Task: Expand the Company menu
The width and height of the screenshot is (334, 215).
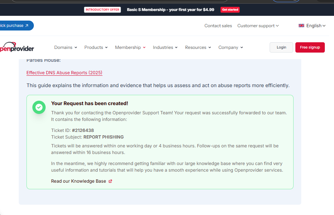Action: coord(231,47)
